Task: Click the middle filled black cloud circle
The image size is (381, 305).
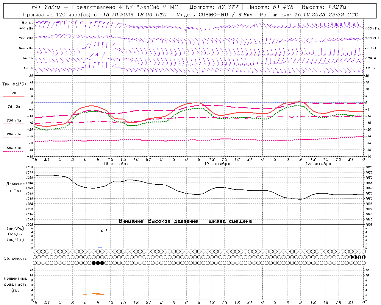Action: click(x=98, y=263)
